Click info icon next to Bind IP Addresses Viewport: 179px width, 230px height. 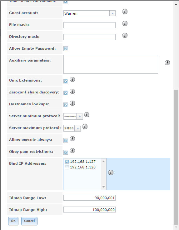tap(111, 172)
